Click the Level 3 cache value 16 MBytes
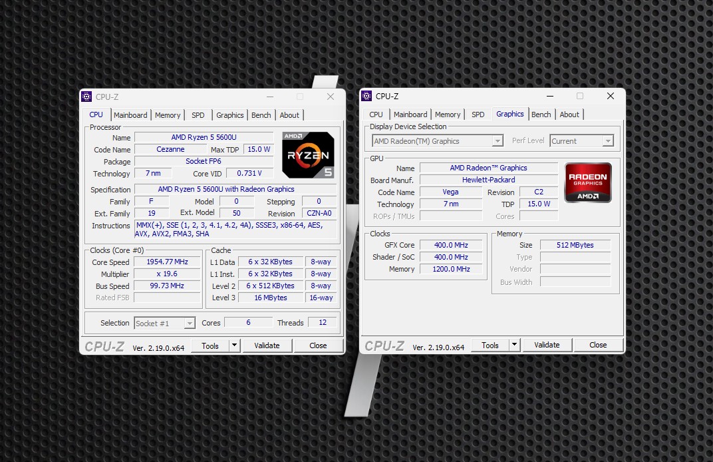 (271, 298)
